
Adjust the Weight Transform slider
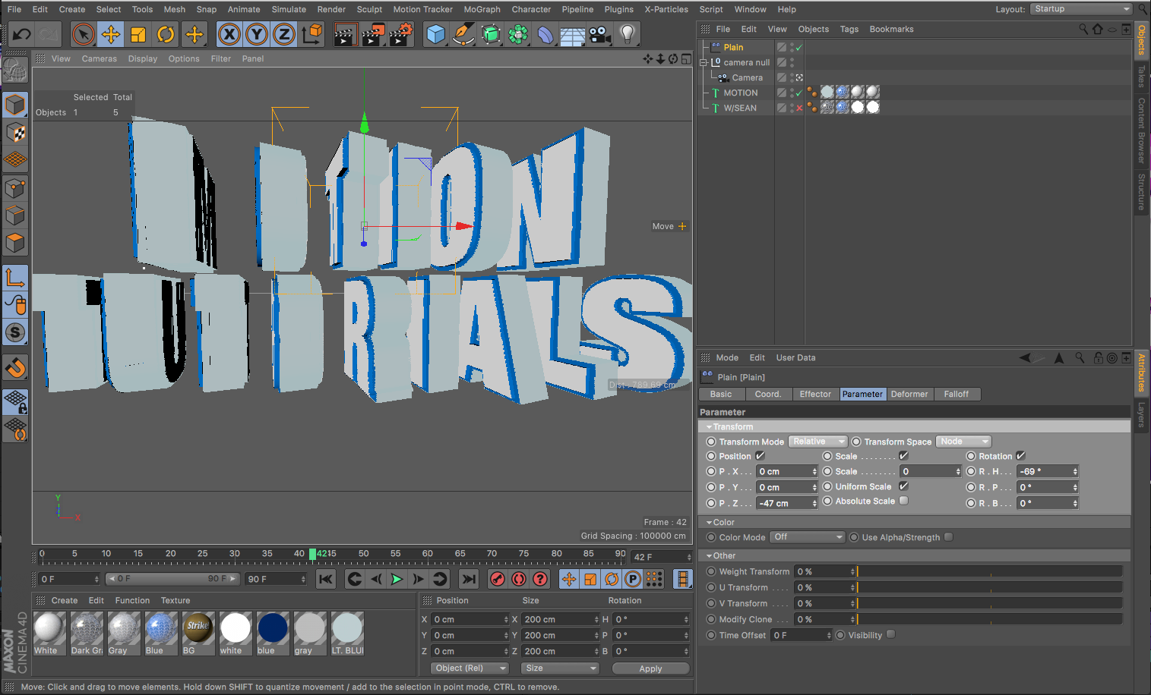coord(990,571)
